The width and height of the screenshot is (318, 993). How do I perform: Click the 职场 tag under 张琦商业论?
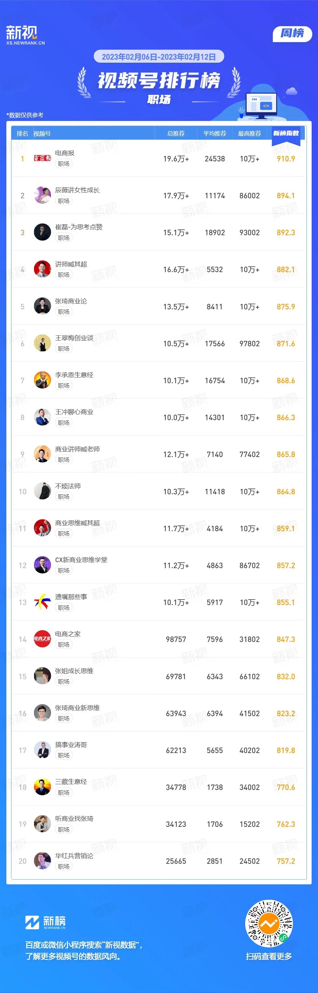pyautogui.click(x=64, y=312)
